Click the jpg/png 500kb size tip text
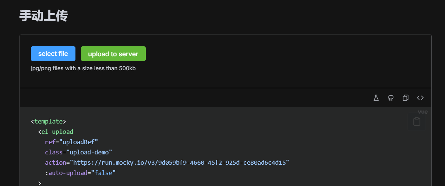The image size is (445, 186). 83,68
